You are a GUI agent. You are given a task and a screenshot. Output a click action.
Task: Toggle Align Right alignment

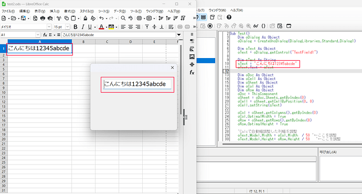tap(138, 27)
